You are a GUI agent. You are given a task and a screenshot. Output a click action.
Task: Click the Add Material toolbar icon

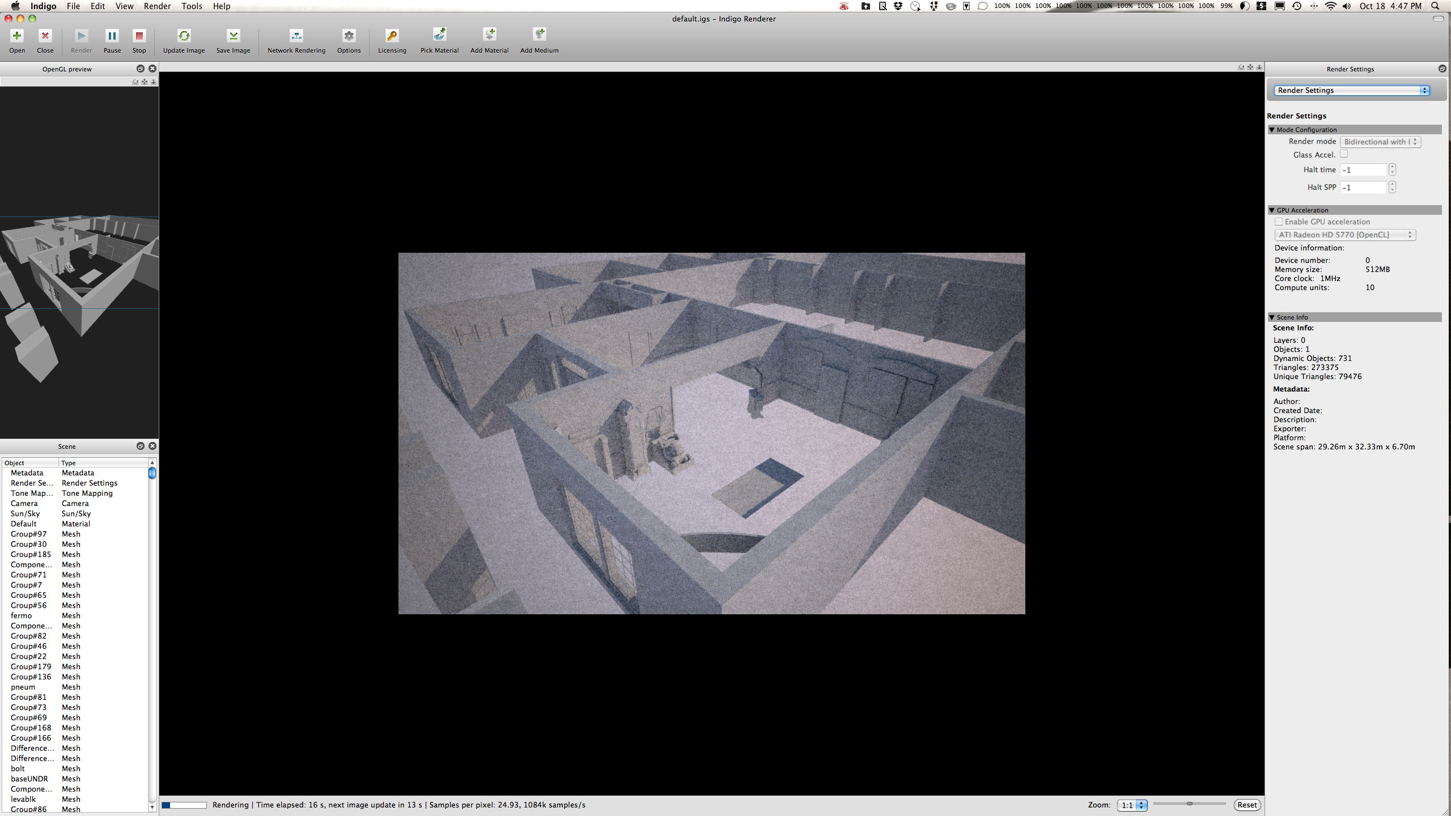click(x=489, y=35)
